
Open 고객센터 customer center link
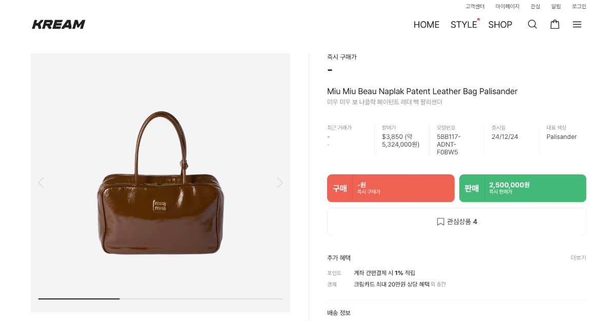(475, 6)
